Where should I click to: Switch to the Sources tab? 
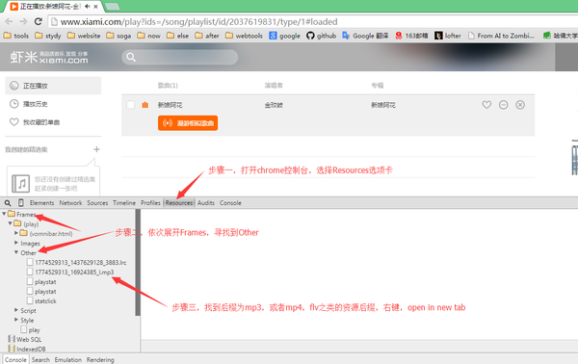97,203
